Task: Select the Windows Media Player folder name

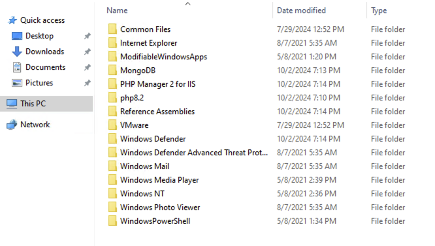Action: [159, 180]
